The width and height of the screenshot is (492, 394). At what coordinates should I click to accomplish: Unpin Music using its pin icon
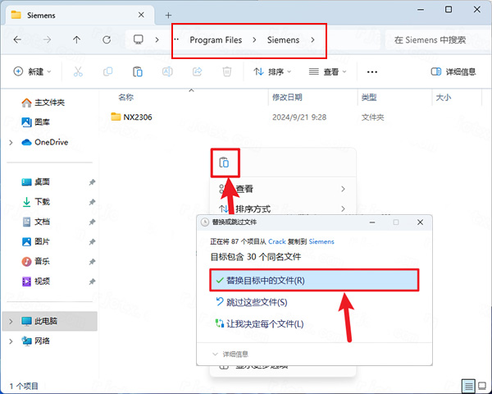[92, 261]
